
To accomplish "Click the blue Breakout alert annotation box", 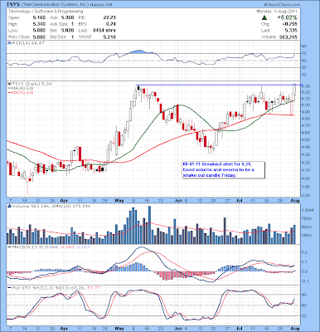I will click(x=223, y=170).
